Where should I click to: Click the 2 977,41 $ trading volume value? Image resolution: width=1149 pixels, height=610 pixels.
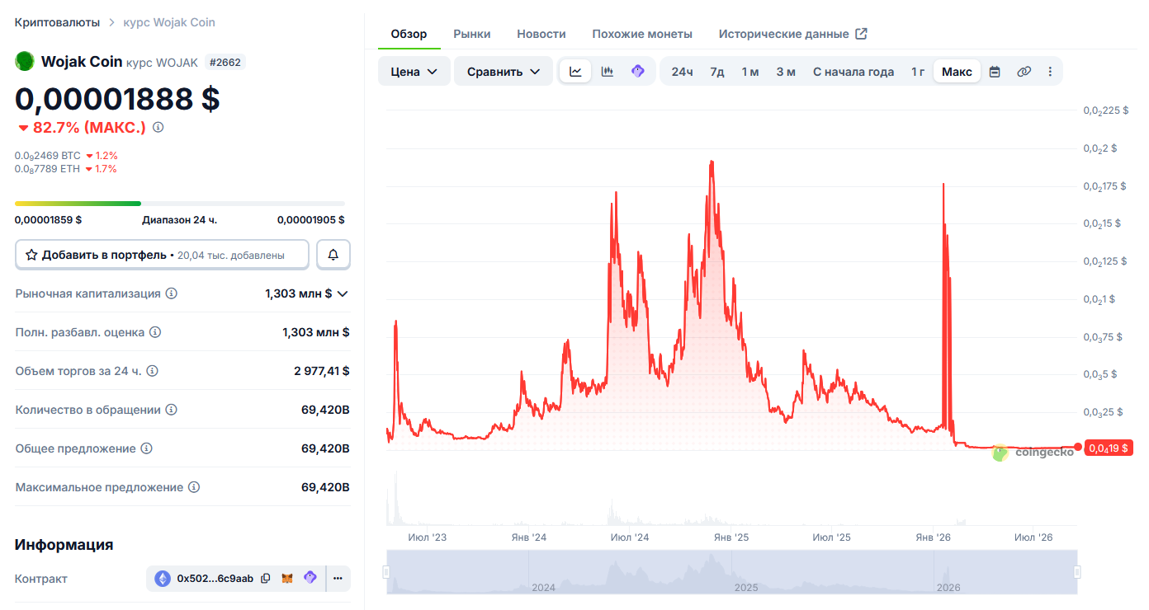(322, 371)
